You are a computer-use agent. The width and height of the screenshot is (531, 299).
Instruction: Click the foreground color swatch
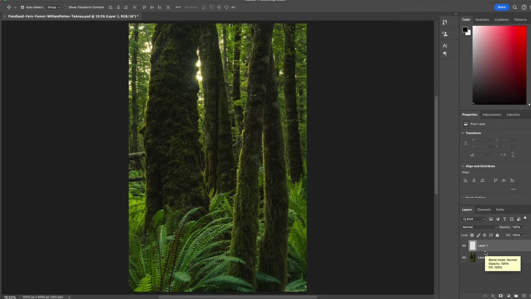pyautogui.click(x=465, y=30)
